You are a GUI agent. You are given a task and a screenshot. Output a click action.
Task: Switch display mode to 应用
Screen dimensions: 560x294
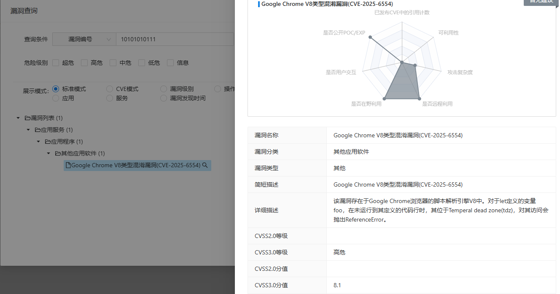pyautogui.click(x=55, y=98)
